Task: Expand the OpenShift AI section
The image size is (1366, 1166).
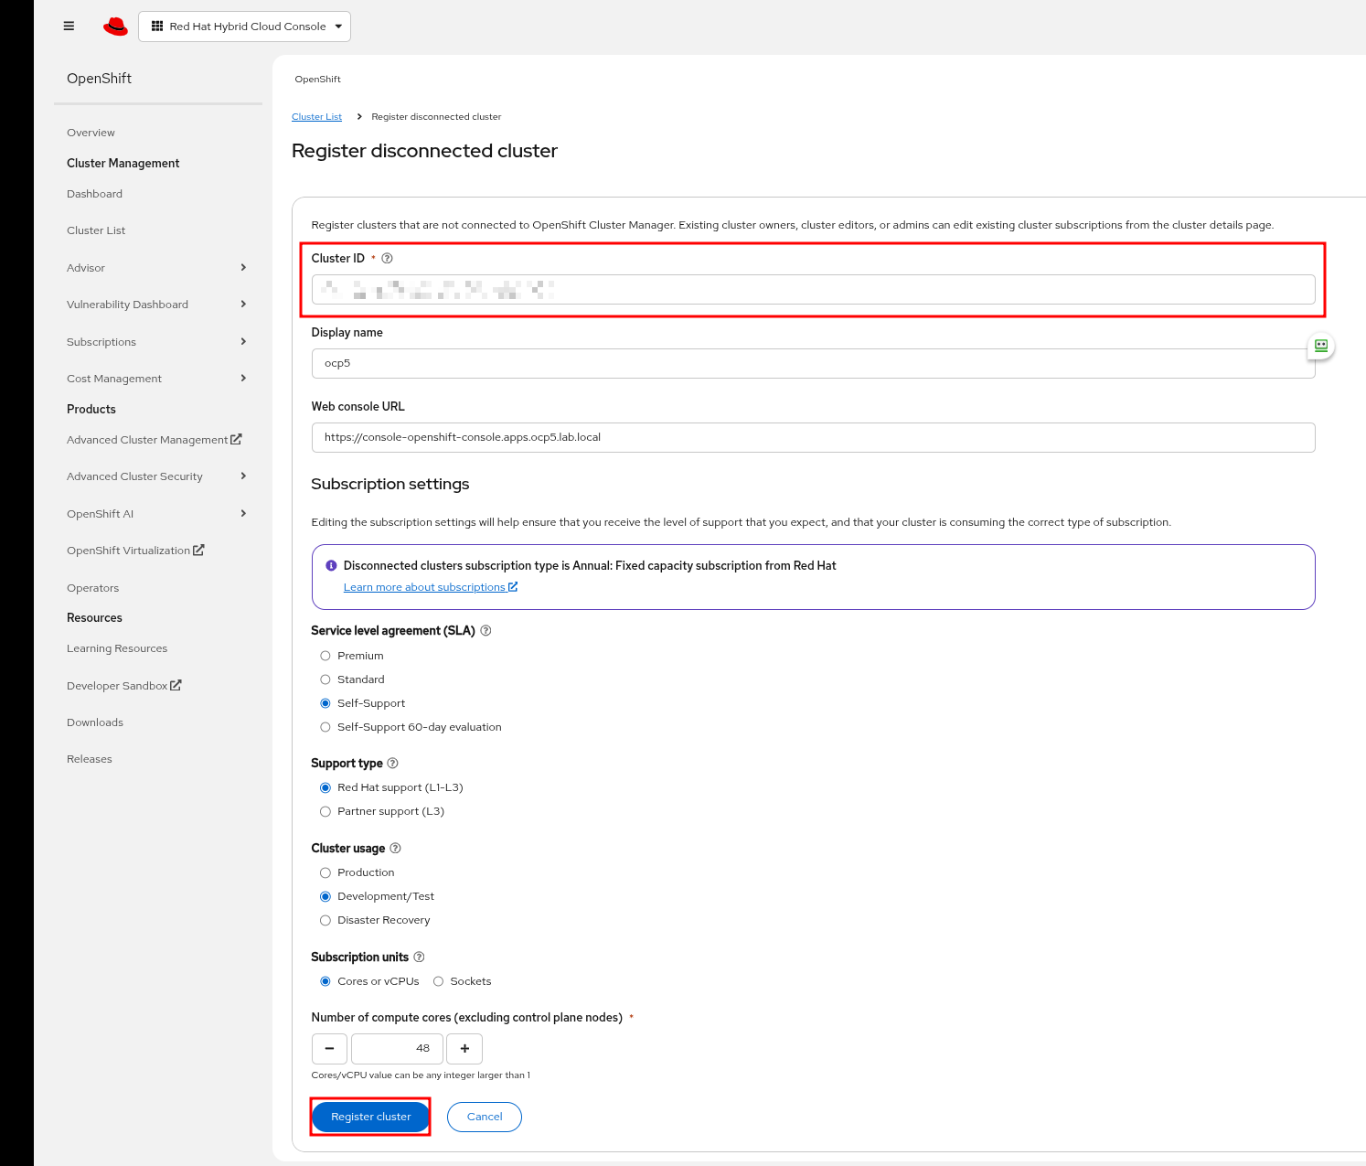Action: 157,514
